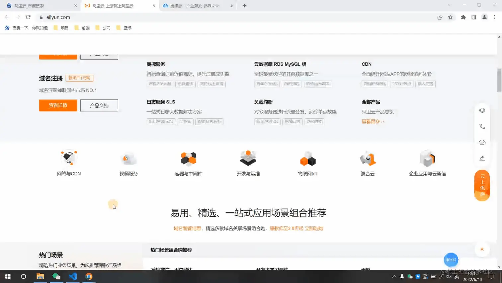Select the 网络与CDN category icon

click(x=69, y=158)
